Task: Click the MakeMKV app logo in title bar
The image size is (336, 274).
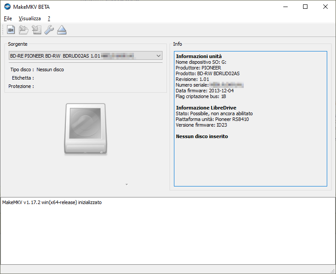Action: point(7,7)
